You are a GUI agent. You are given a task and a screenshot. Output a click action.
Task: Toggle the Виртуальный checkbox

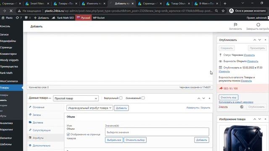[121, 98]
